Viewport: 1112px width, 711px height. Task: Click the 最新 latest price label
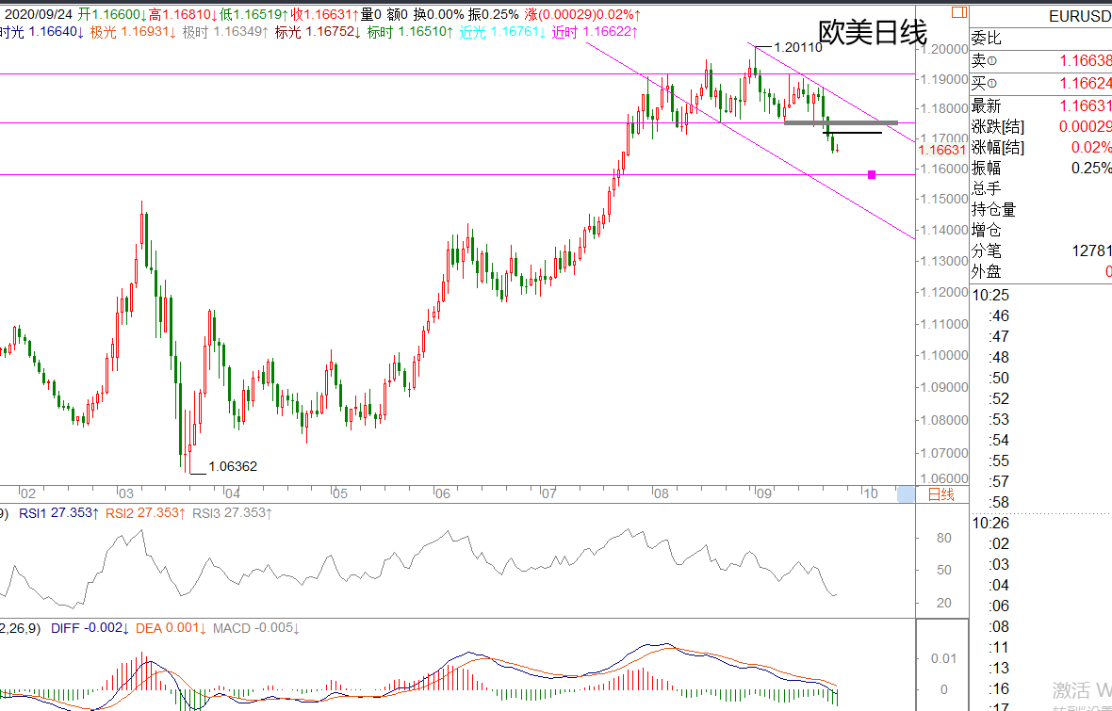coord(986,105)
